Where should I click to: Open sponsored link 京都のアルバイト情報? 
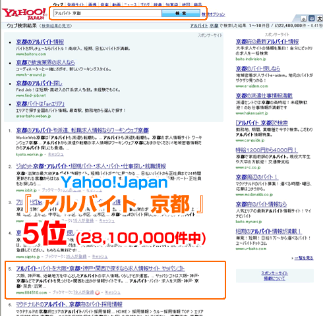click(x=40, y=41)
